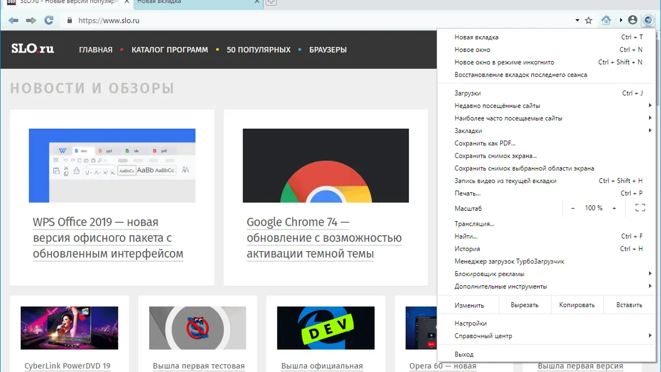Open address bar dropdown arrow
The height and width of the screenshot is (372, 661).
[x=577, y=21]
